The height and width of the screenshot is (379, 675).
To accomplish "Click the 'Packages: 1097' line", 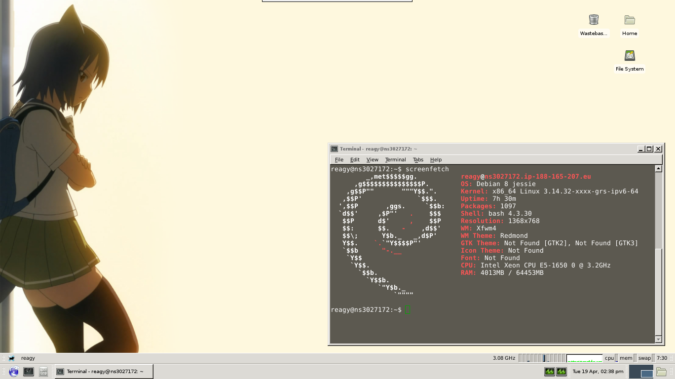I will [488, 206].
